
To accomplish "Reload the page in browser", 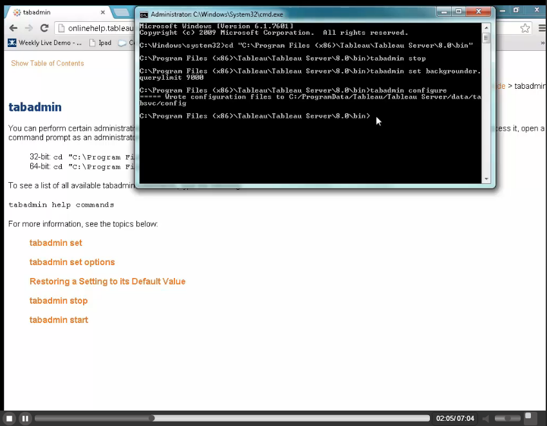I will pos(44,28).
